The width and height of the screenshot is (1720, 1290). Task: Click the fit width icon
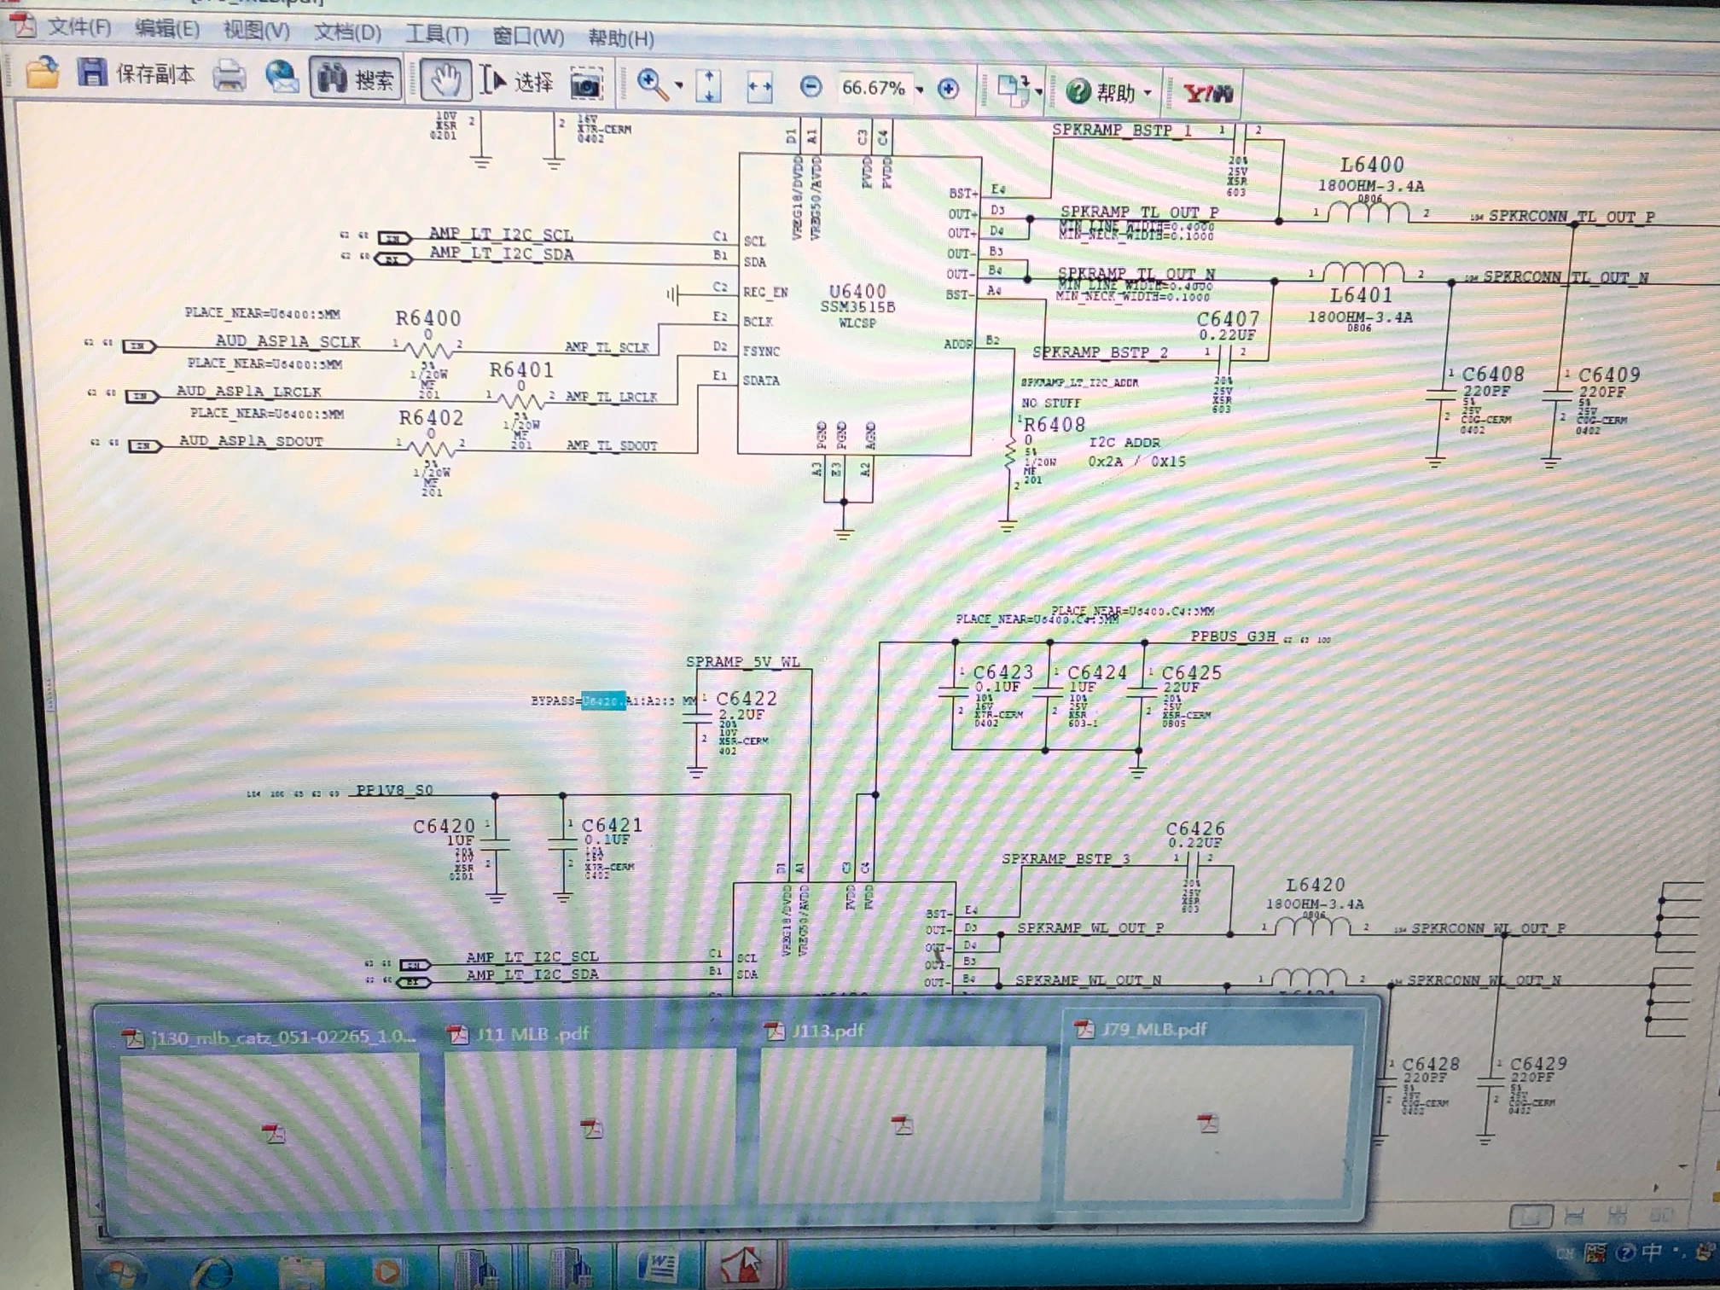758,87
